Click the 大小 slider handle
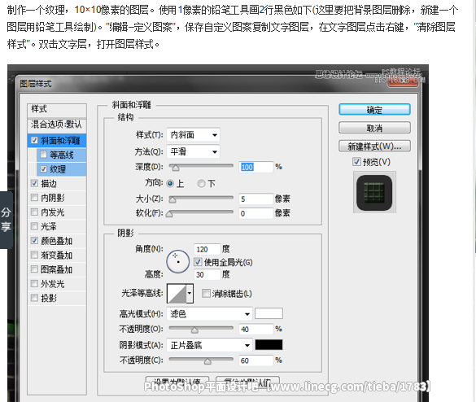This screenshot has width=476, height=402. tap(172, 200)
